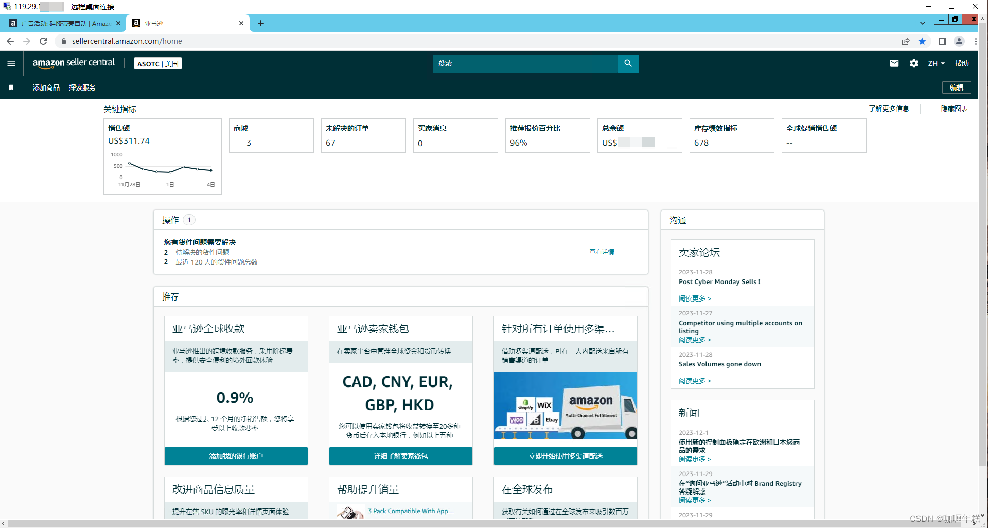The image size is (988, 528).
Task: Open 阅读更多 under Post Cyber Monday Sells
Action: [x=695, y=298]
